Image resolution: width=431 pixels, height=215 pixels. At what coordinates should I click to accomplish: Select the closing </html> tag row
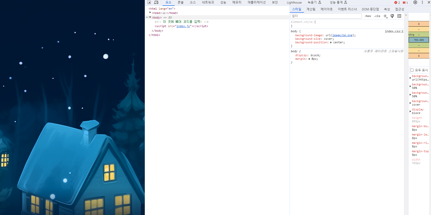[154, 35]
